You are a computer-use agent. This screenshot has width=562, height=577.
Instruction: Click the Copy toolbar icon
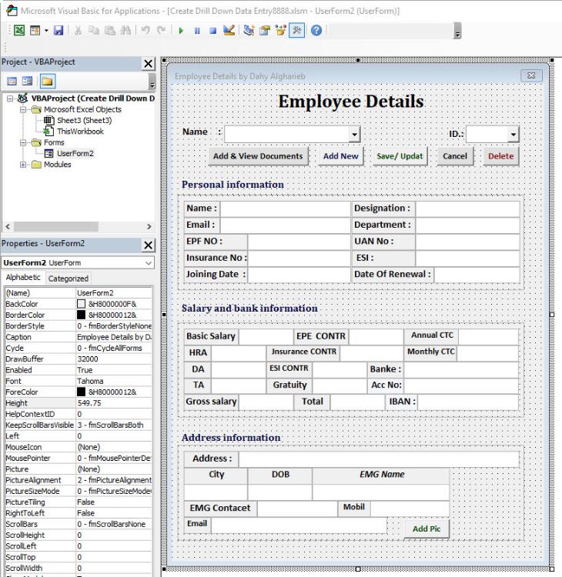(x=94, y=30)
